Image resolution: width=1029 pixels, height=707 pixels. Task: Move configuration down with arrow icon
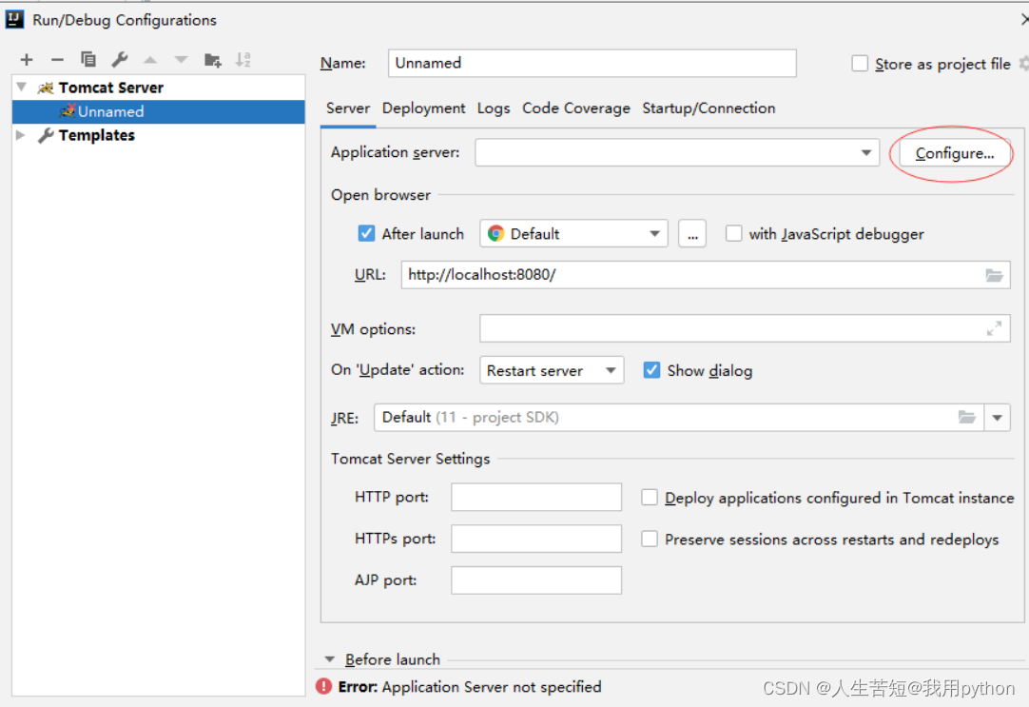(181, 60)
